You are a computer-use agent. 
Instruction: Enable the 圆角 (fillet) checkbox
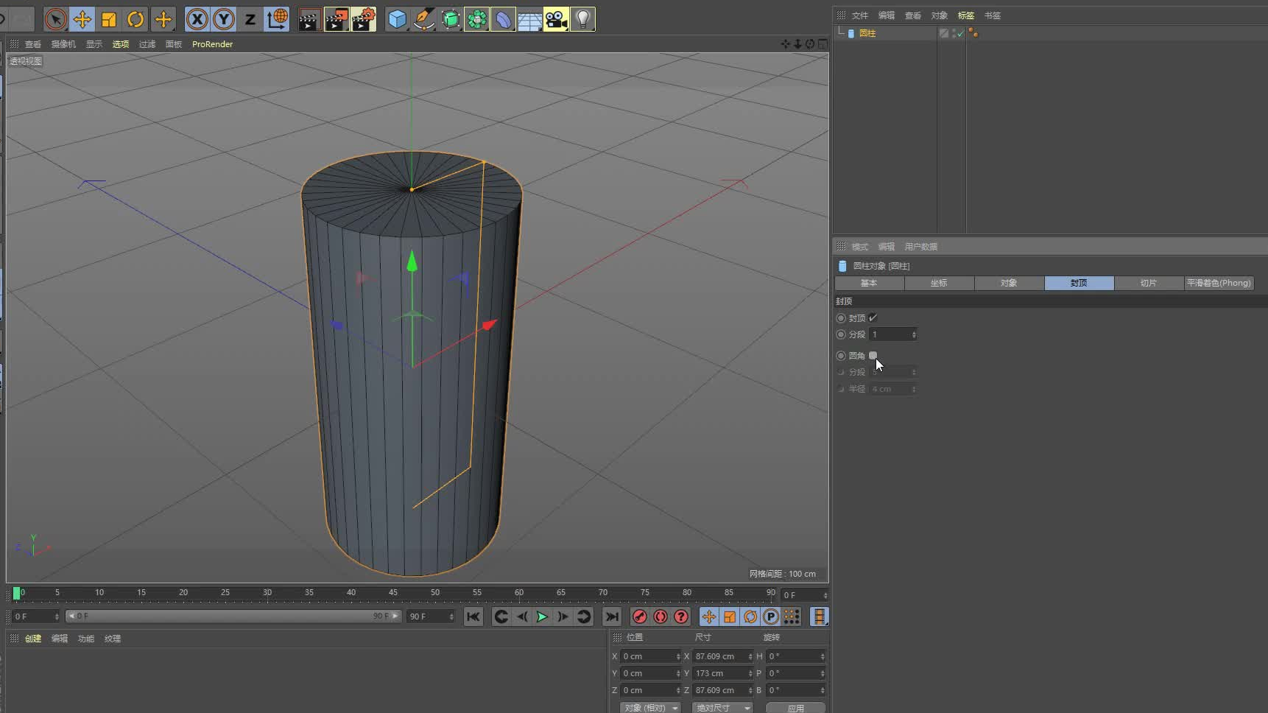[x=874, y=355]
